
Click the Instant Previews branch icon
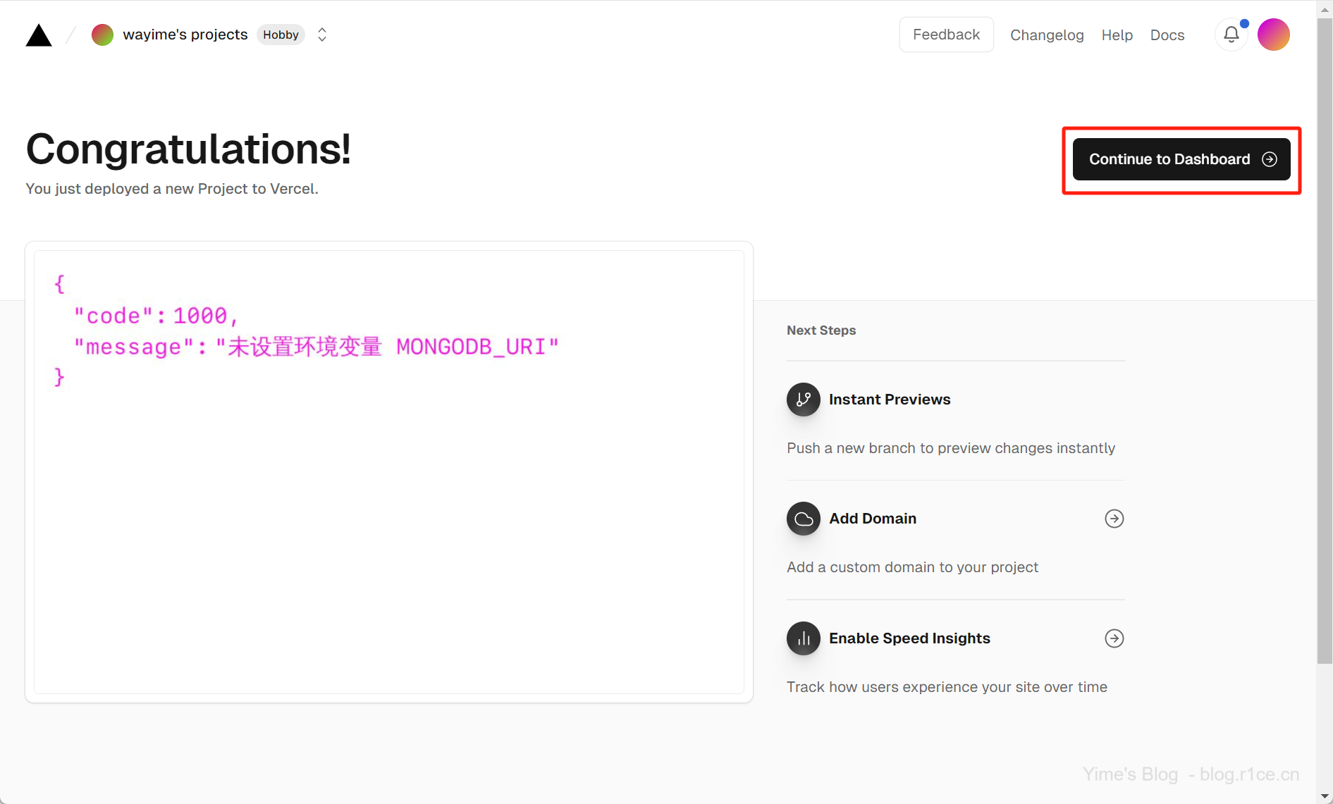point(803,400)
